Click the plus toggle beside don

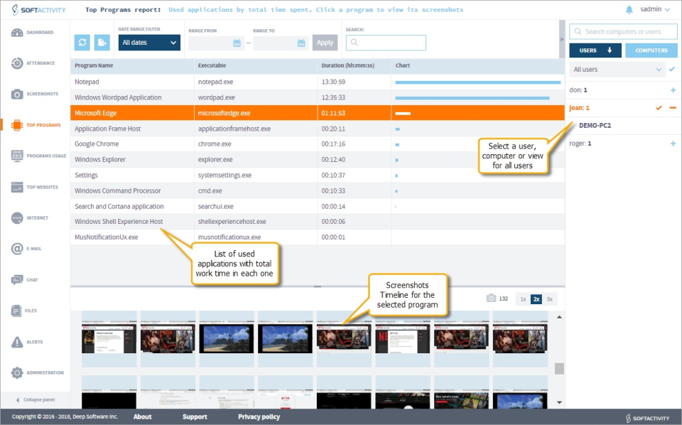point(672,90)
